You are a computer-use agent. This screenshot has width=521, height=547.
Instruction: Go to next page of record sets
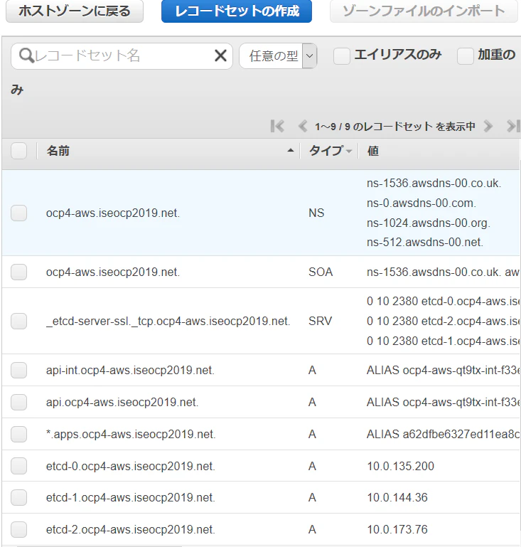(x=488, y=126)
